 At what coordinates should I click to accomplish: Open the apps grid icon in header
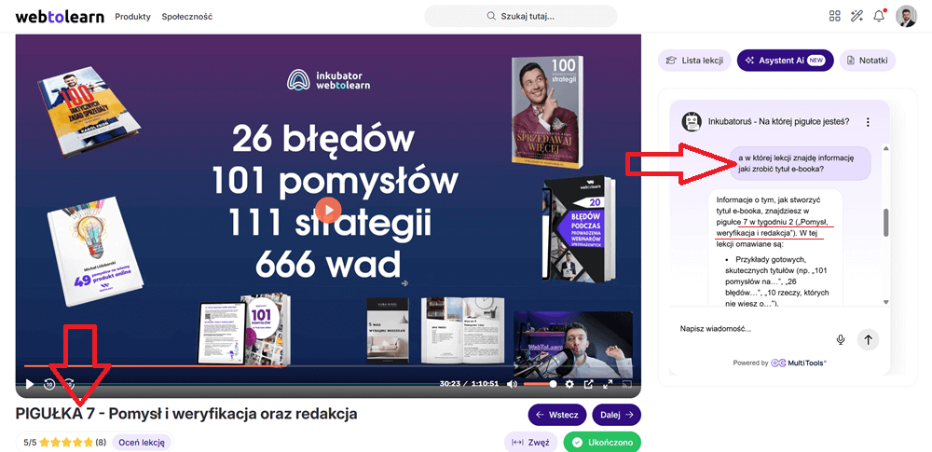[834, 16]
